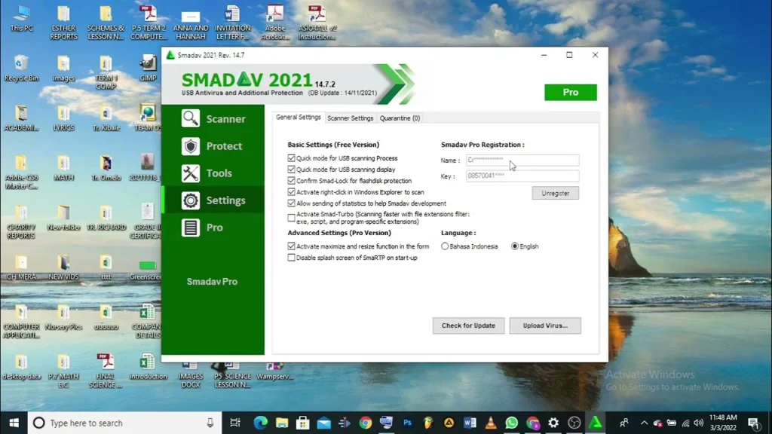Screen dimensions: 772x434
Task: Launch Google Chrome from the taskbar
Action: [x=365, y=423]
